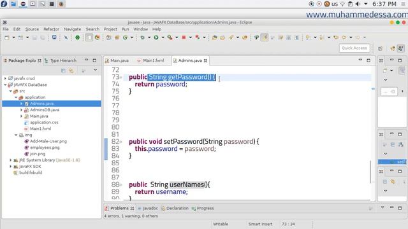Open the File menu
The width and height of the screenshot is (408, 229).
click(6, 29)
